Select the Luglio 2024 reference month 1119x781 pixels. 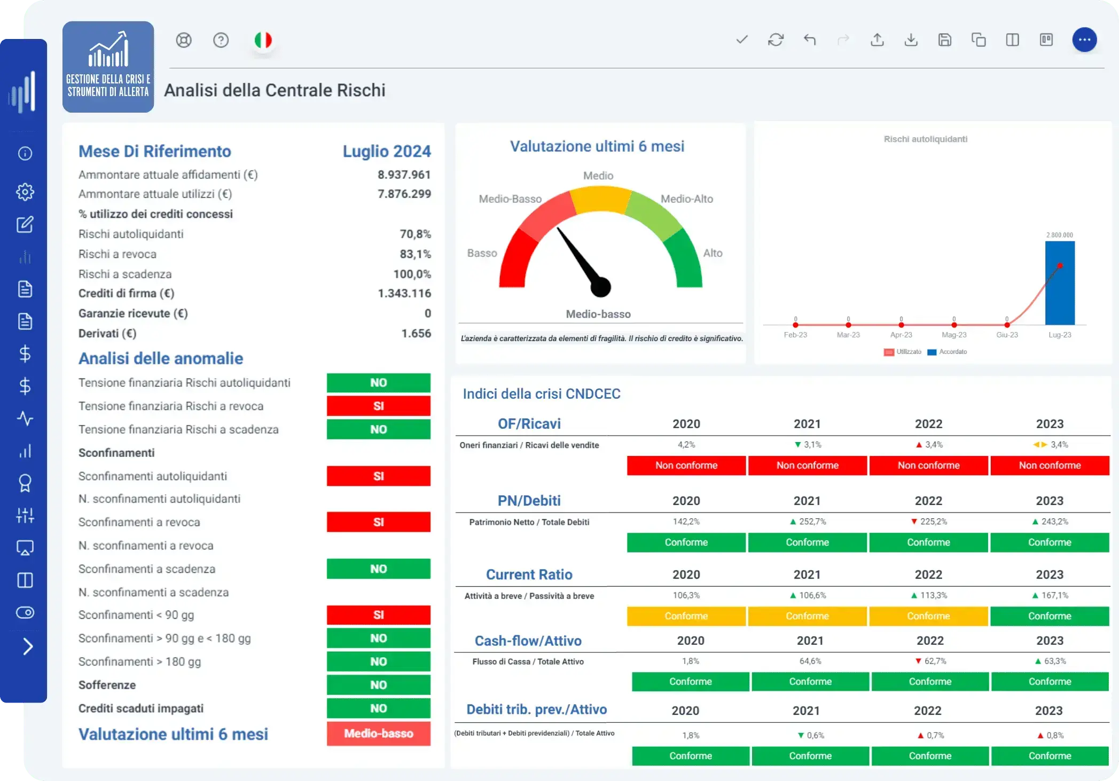[x=387, y=151]
